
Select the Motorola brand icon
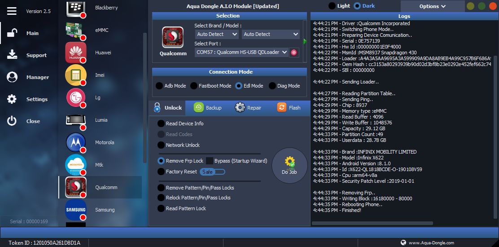(76, 142)
